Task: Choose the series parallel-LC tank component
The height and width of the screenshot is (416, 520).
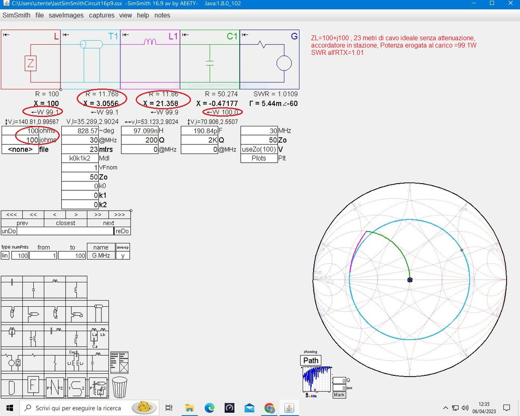Action: coord(12,336)
